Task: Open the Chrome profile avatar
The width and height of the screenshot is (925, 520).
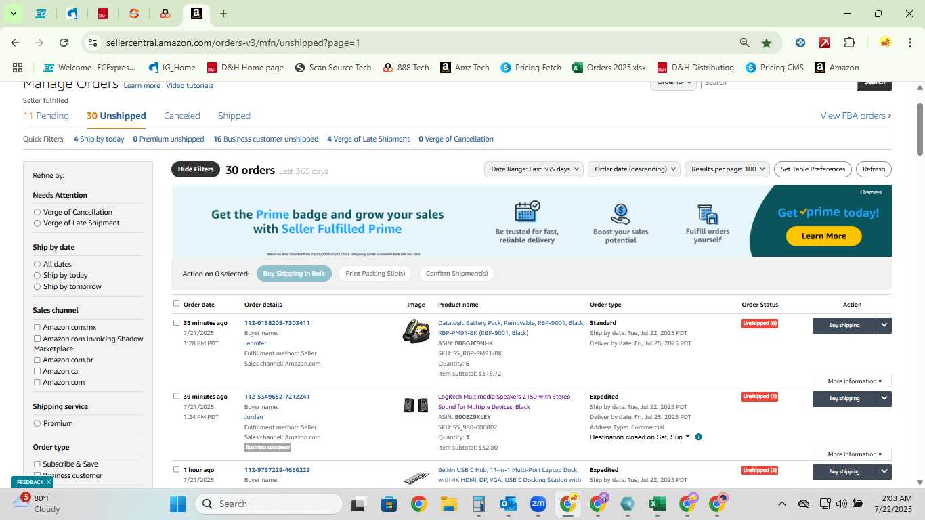Action: pyautogui.click(x=885, y=43)
